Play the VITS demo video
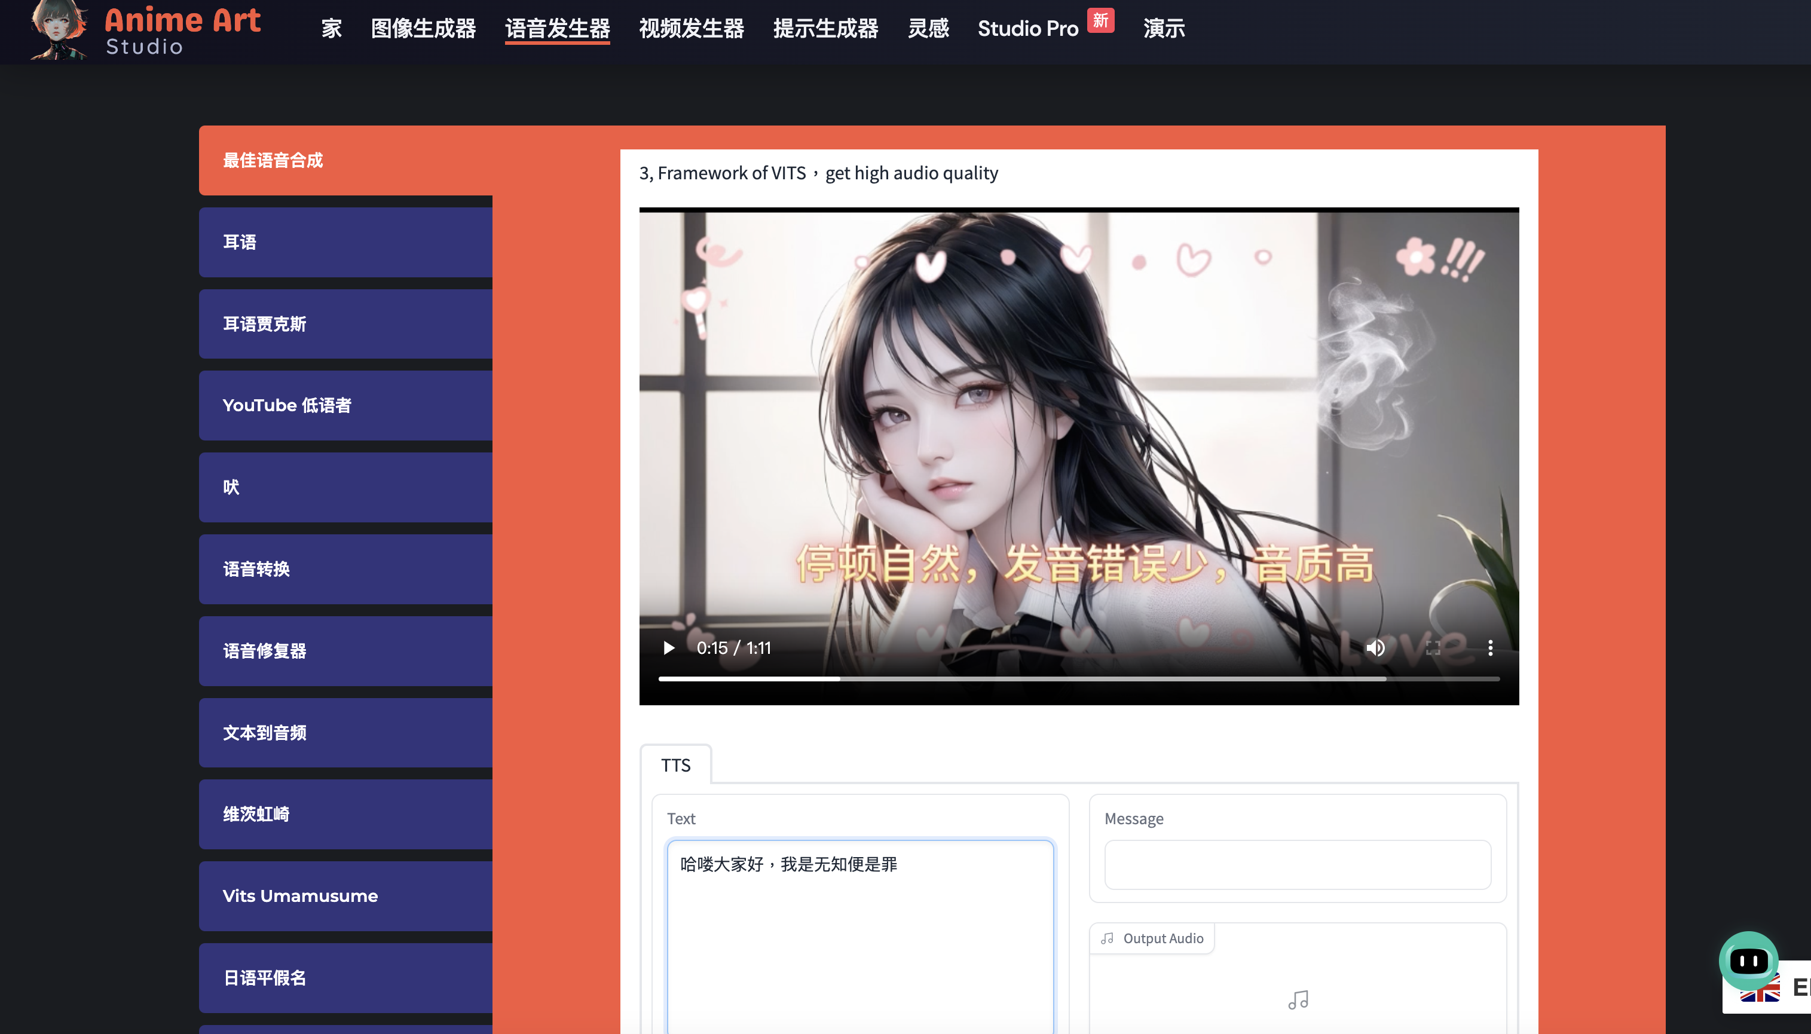This screenshot has width=1811, height=1034. point(668,648)
